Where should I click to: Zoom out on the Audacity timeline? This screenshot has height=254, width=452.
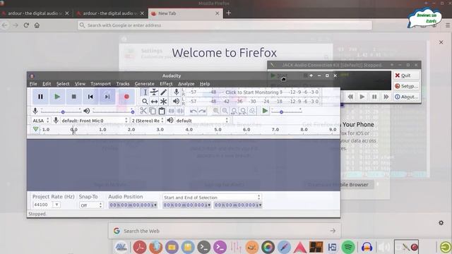[225, 111]
